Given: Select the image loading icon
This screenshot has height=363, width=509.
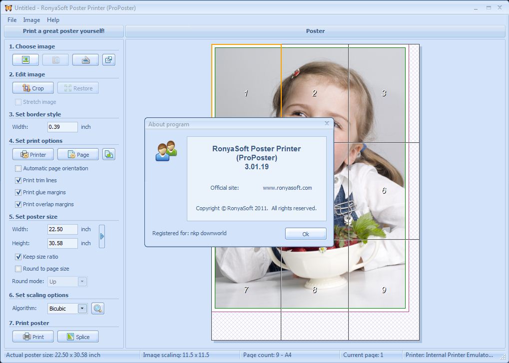Looking at the screenshot, I should point(25,59).
